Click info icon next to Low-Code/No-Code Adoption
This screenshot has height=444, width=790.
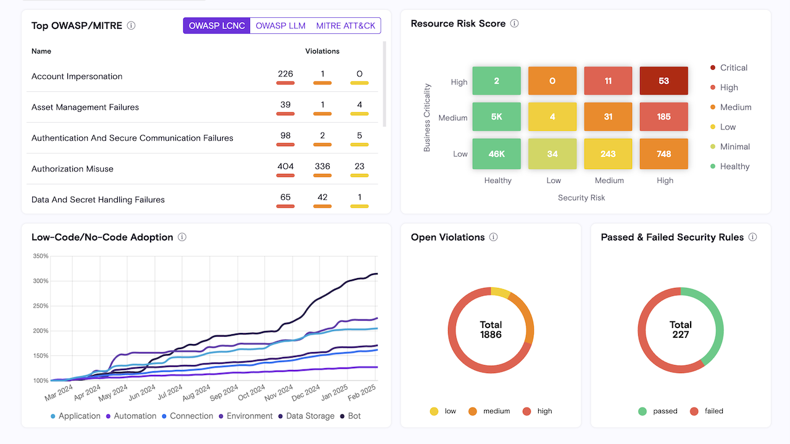182,237
